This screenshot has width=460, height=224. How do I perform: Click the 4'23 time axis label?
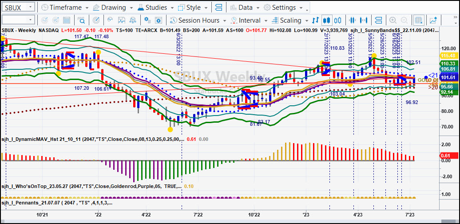click(357, 215)
